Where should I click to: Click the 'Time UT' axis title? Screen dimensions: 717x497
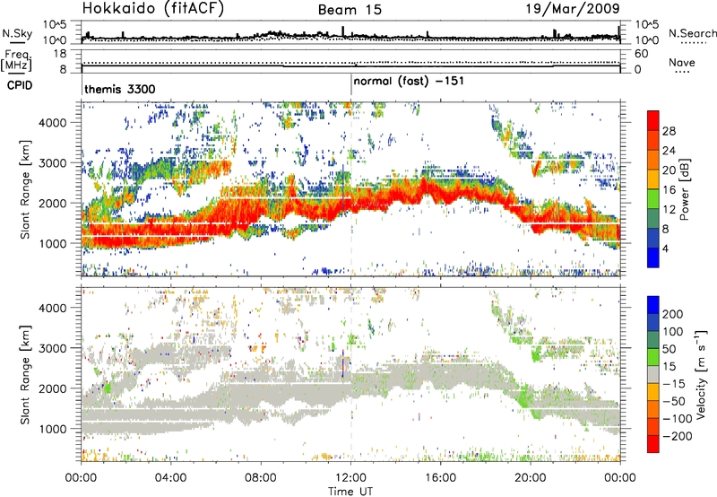point(350,491)
